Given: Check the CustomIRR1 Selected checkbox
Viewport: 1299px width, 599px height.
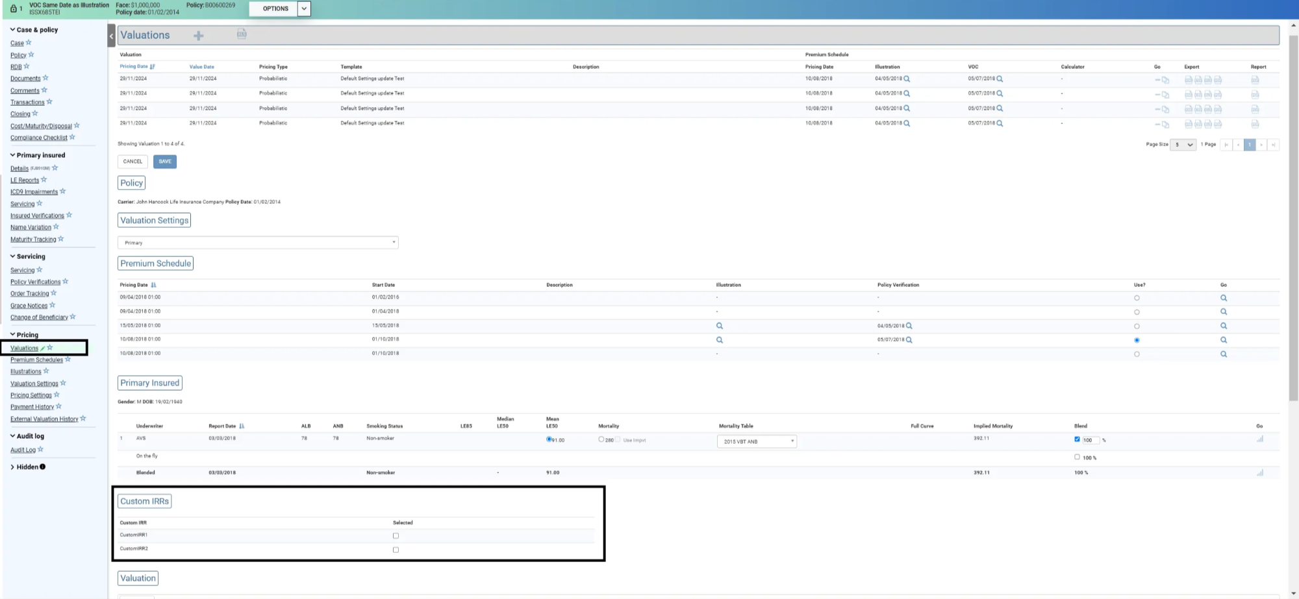Looking at the screenshot, I should 396,536.
